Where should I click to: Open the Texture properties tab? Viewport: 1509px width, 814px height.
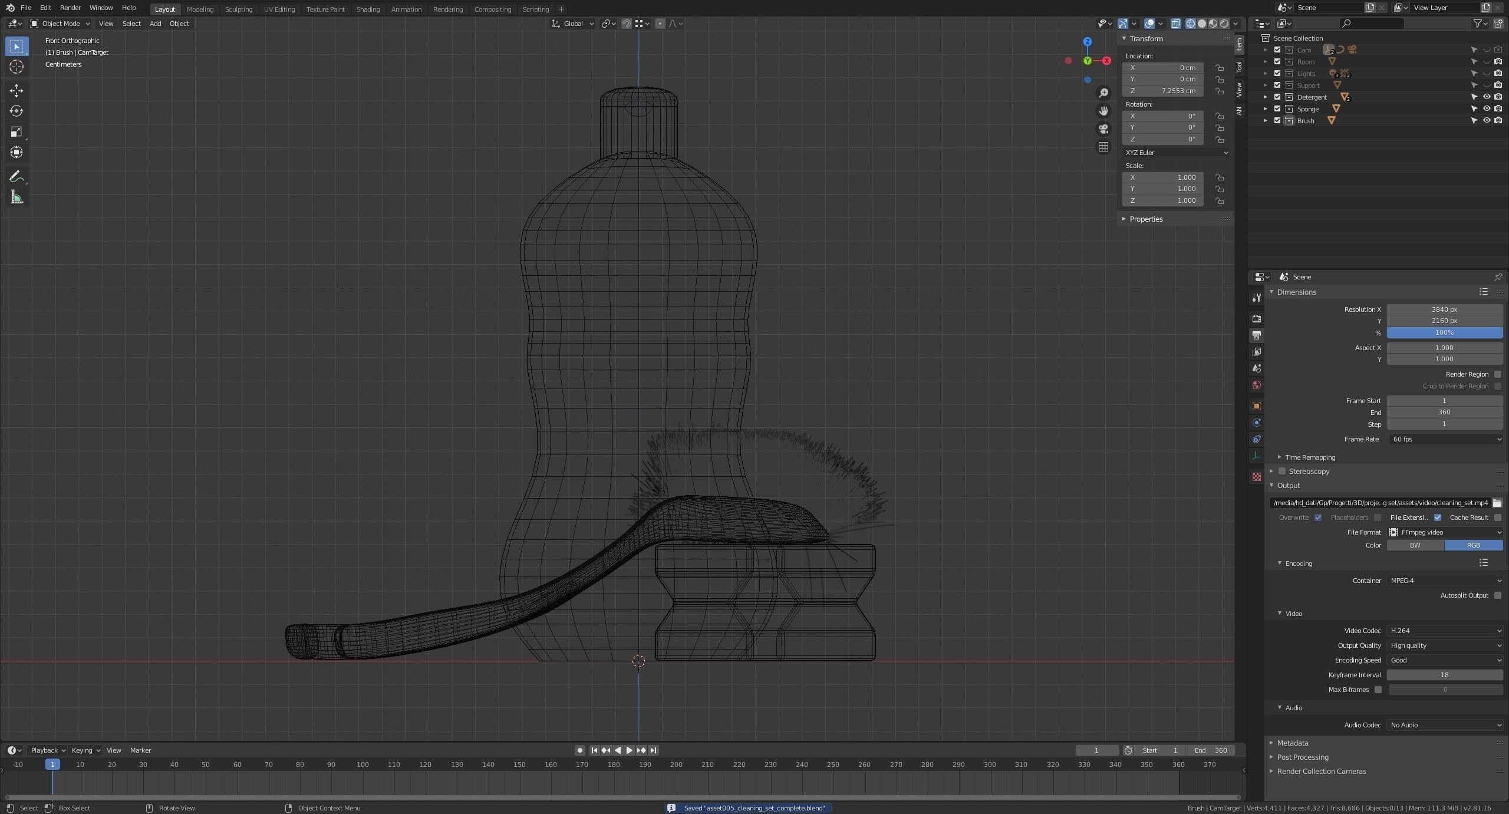[x=1257, y=476]
